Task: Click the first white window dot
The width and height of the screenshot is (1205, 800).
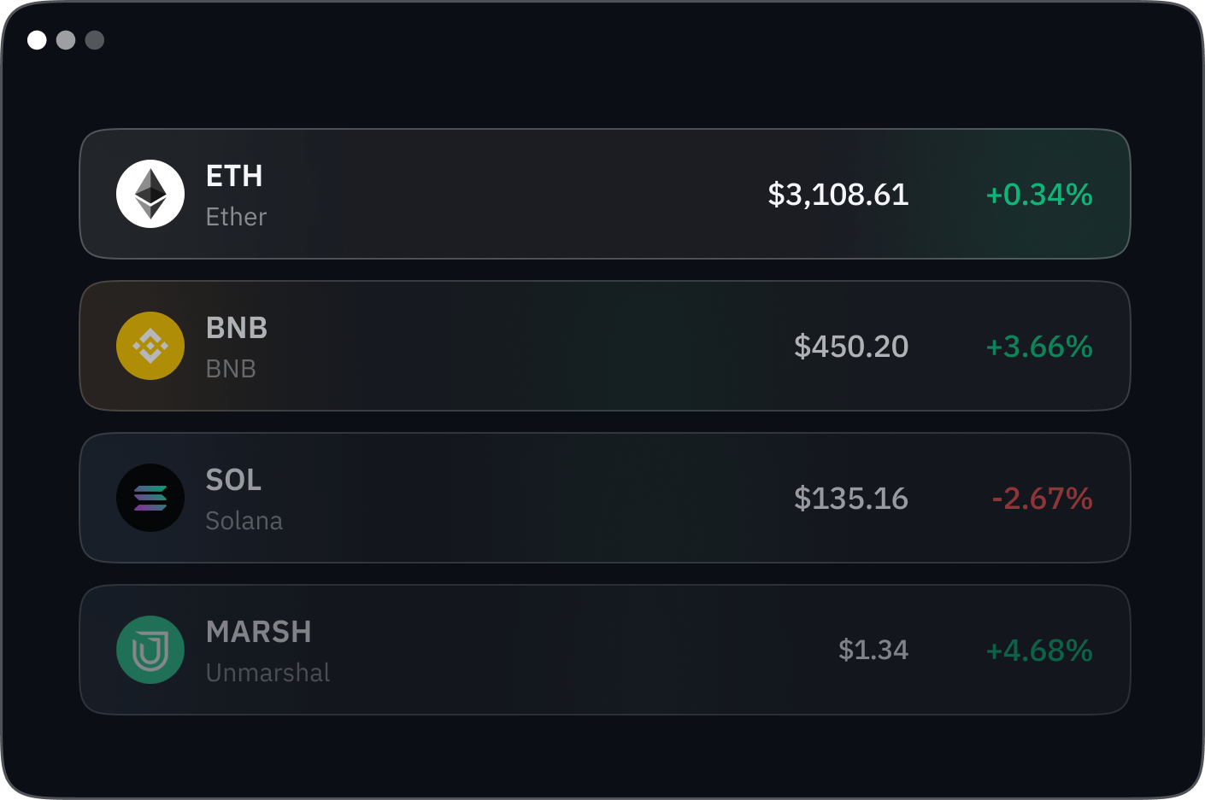Action: [x=37, y=40]
